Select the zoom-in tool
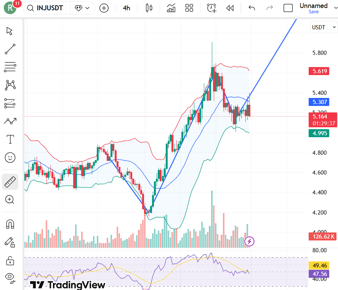Image resolution: width=338 pixels, height=290 pixels. pos(10,200)
